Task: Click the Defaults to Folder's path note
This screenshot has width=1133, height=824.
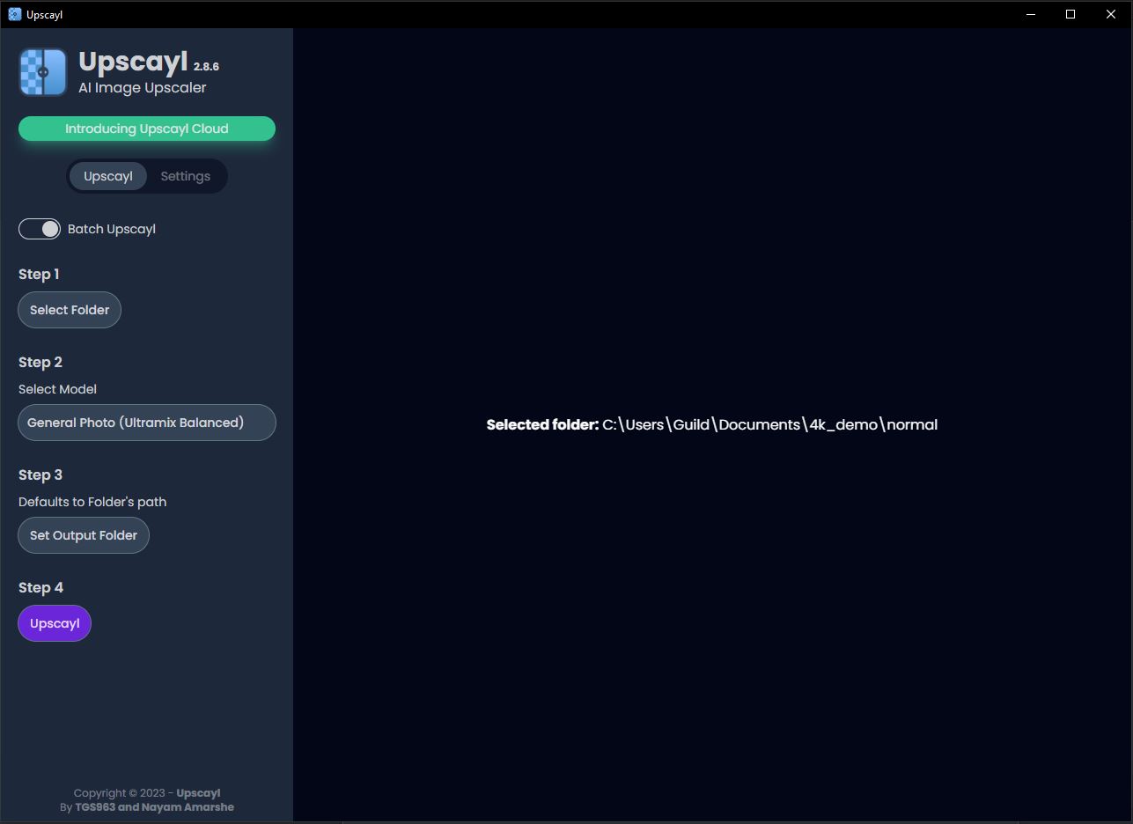Action: 92,502
